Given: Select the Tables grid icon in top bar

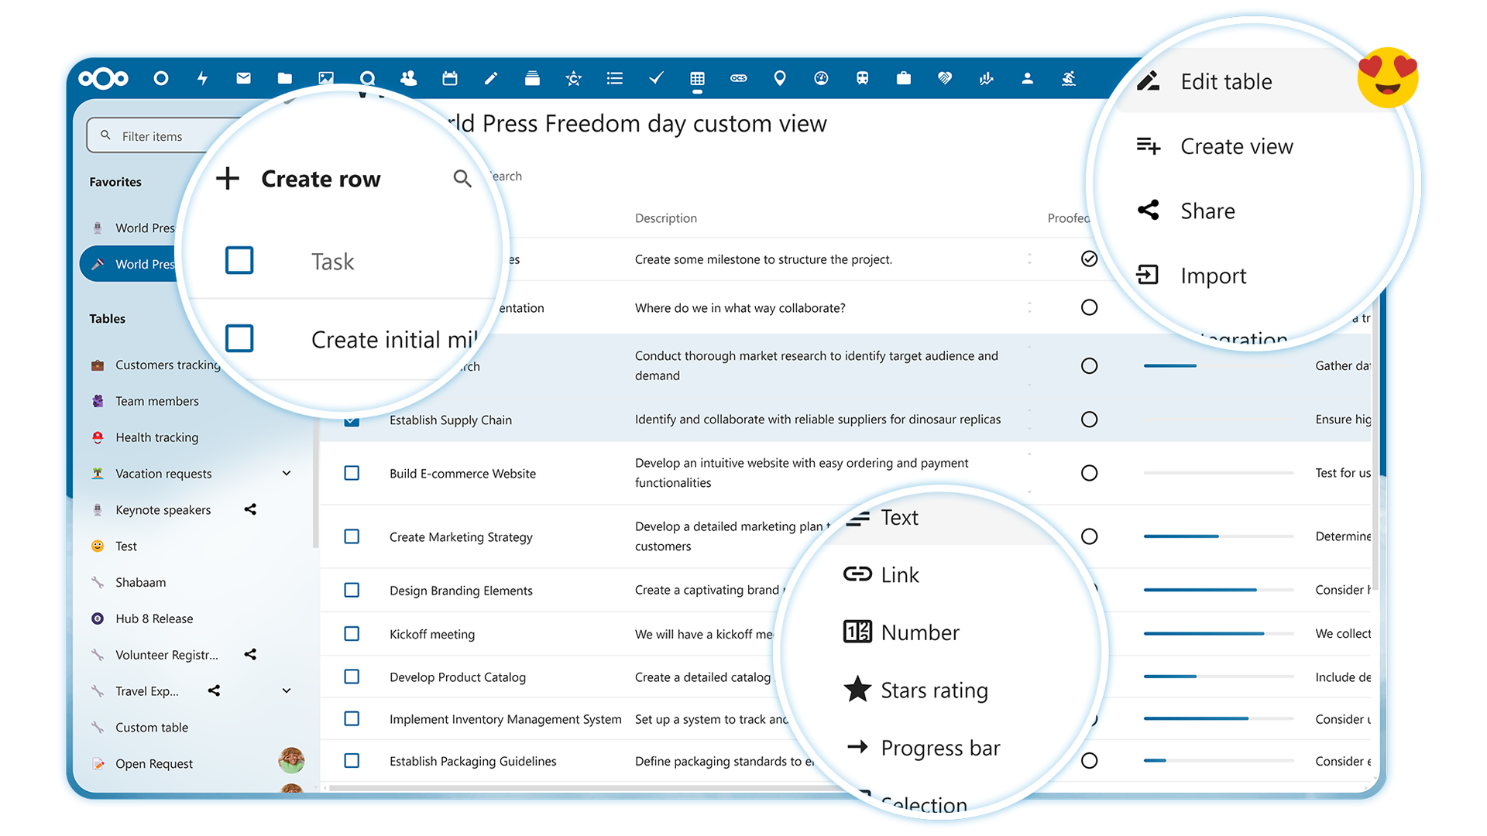Looking at the screenshot, I should [696, 78].
